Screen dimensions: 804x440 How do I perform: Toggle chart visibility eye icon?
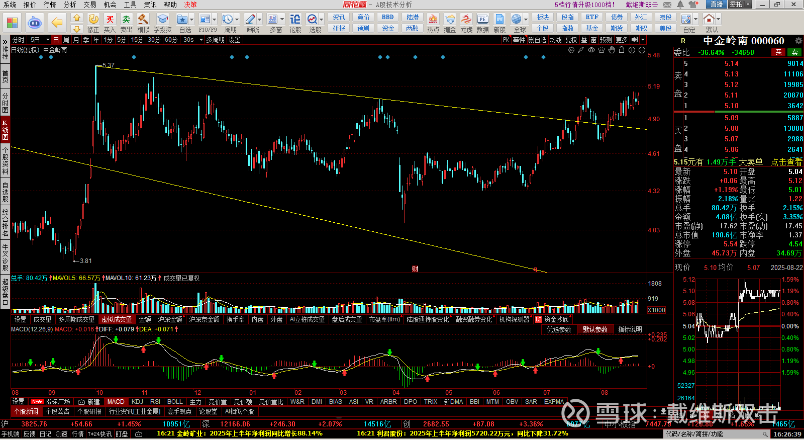point(591,50)
